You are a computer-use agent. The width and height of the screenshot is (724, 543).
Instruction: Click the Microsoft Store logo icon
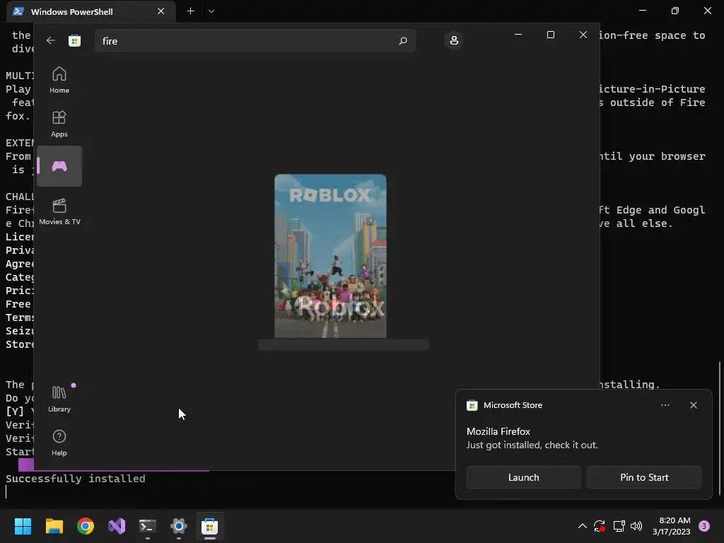[74, 40]
